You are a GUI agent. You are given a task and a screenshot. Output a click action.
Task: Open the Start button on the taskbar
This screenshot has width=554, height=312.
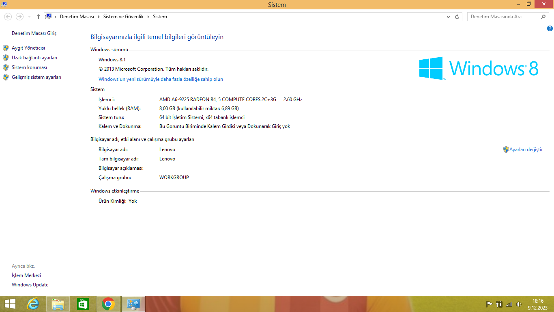click(10, 304)
